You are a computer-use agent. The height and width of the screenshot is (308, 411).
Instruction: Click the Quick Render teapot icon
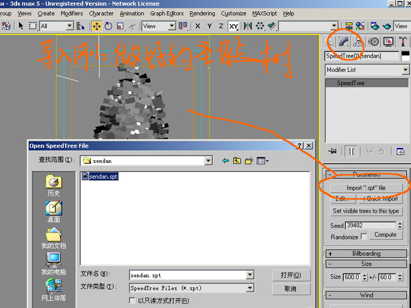(387, 26)
